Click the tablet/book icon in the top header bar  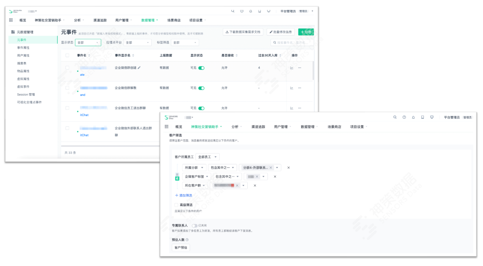260,10
